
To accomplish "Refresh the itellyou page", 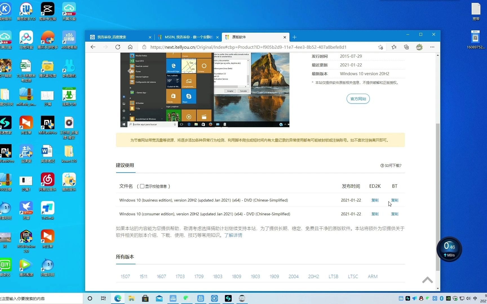I will pyautogui.click(x=118, y=47).
